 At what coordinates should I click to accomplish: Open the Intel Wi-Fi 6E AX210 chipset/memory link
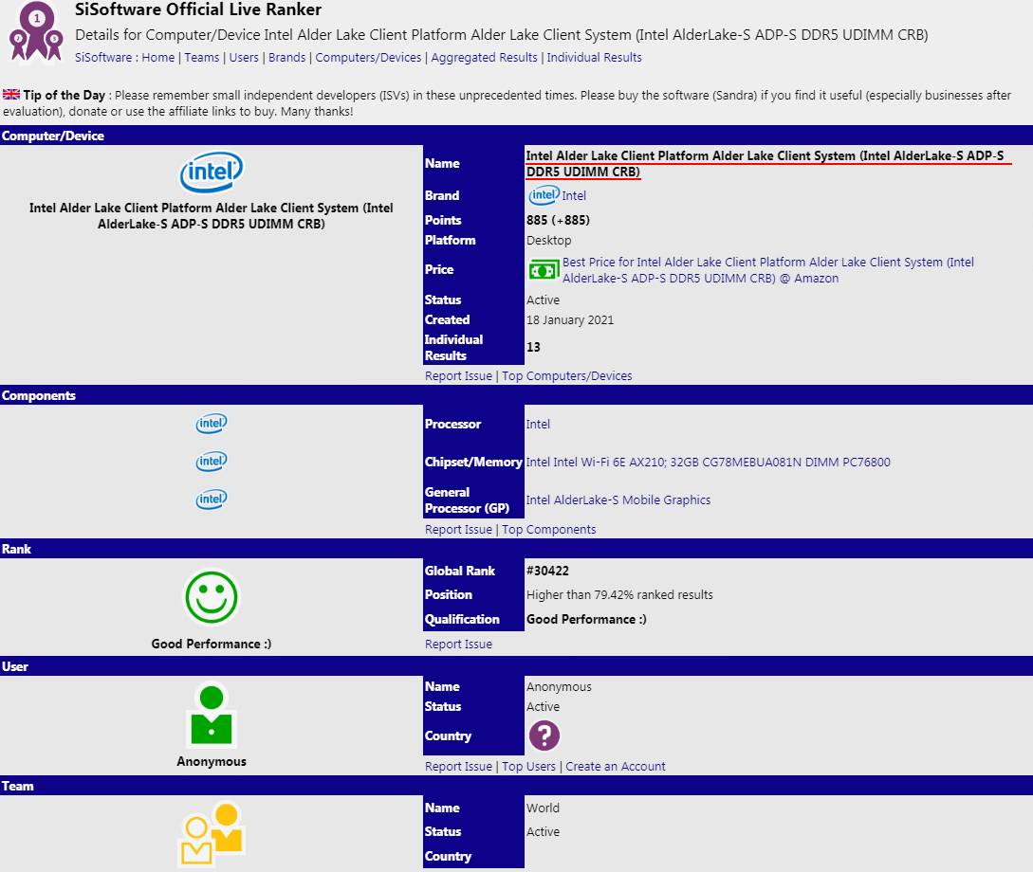709,462
